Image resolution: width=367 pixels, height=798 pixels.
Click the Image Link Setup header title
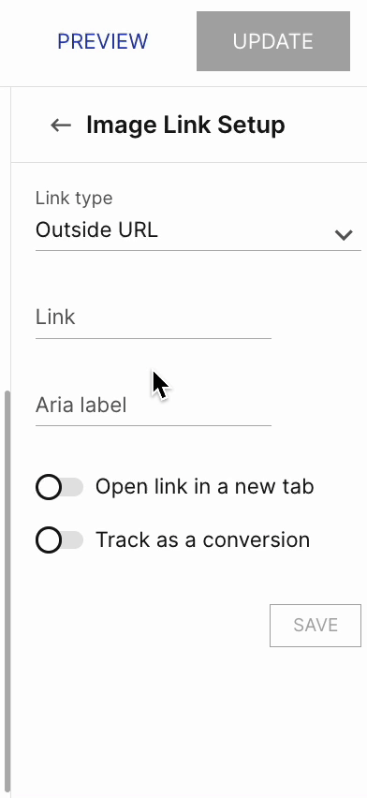(x=185, y=125)
